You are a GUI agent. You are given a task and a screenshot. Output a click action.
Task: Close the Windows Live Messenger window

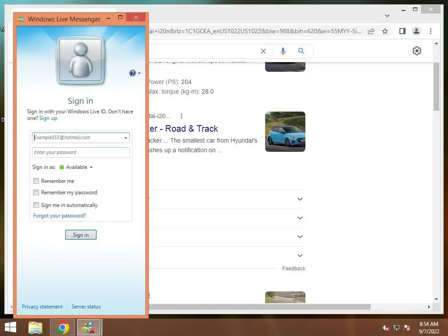coord(136,17)
